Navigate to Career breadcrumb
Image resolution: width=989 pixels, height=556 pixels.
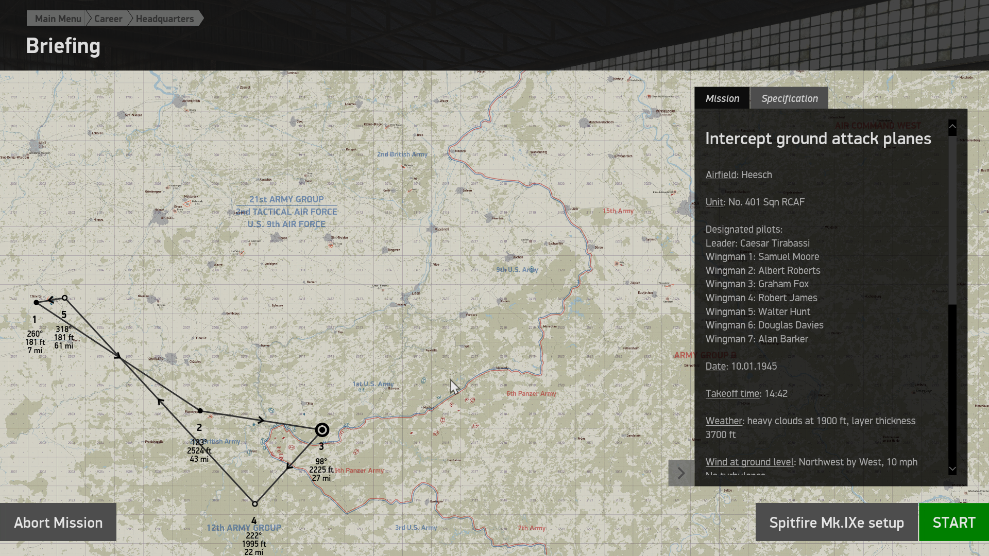coord(108,19)
